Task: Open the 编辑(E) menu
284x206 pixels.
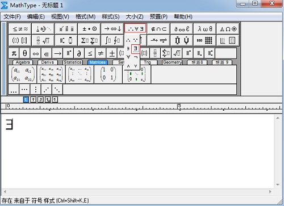Action: tap(36, 16)
